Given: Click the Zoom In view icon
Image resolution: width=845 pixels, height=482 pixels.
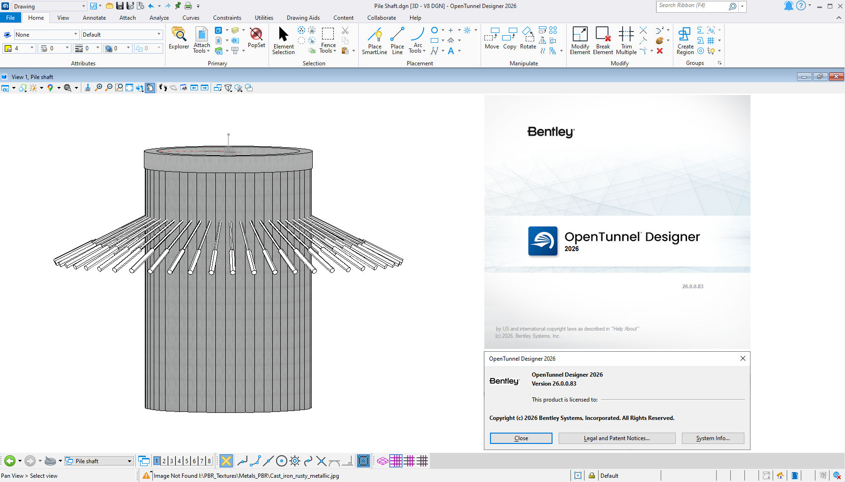Looking at the screenshot, I should tap(98, 87).
